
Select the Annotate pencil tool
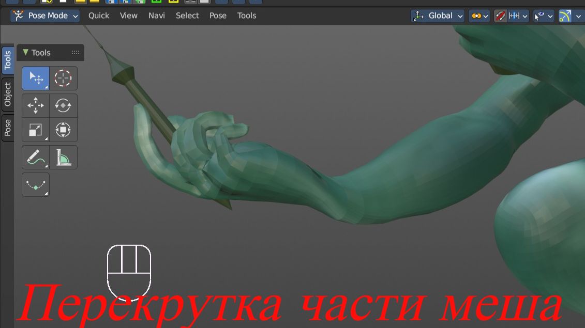tap(36, 158)
